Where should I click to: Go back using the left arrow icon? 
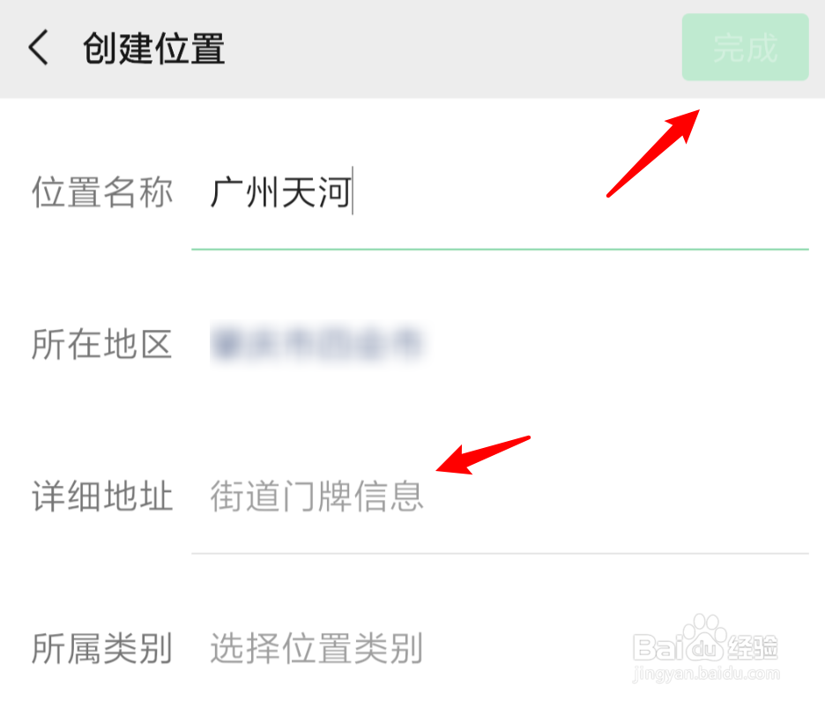click(x=39, y=48)
